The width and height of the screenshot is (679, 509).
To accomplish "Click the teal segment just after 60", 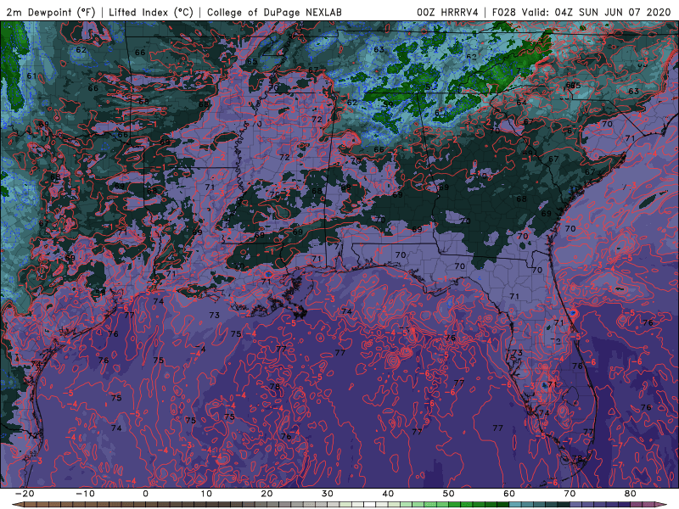I will coord(515,505).
